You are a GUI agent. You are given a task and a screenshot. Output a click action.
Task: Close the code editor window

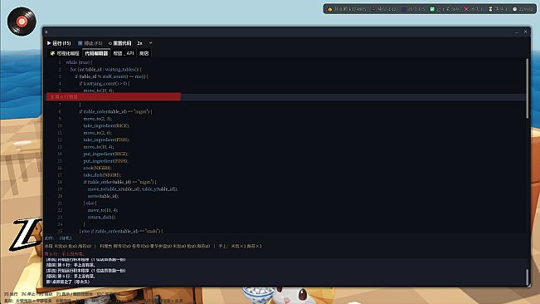(x=526, y=32)
